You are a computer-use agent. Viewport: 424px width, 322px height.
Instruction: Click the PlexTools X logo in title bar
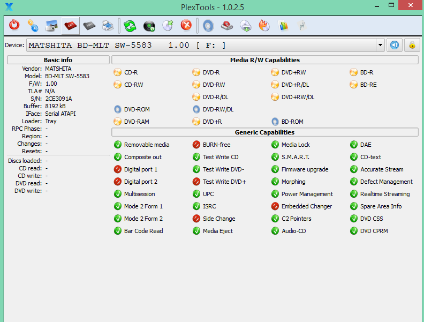point(9,7)
